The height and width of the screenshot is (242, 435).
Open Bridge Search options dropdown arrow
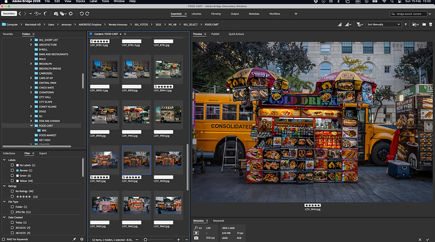tap(430, 14)
